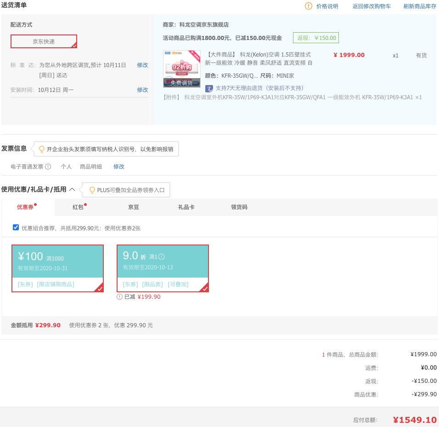Click the 运费 ¥0.00 value
Screen dimensions: 439x427
[428, 368]
